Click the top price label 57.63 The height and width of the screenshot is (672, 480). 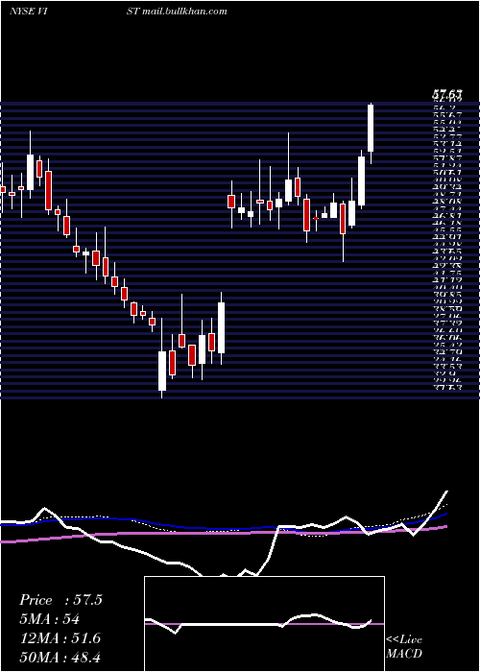point(446,93)
